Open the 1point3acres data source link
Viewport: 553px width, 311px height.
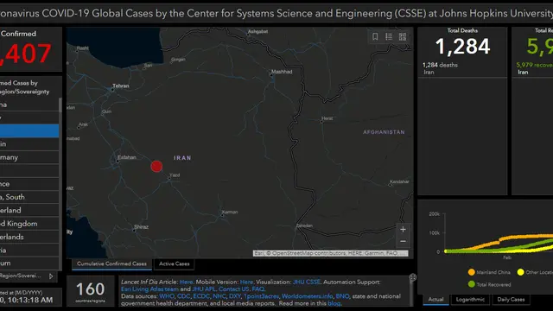261,296
